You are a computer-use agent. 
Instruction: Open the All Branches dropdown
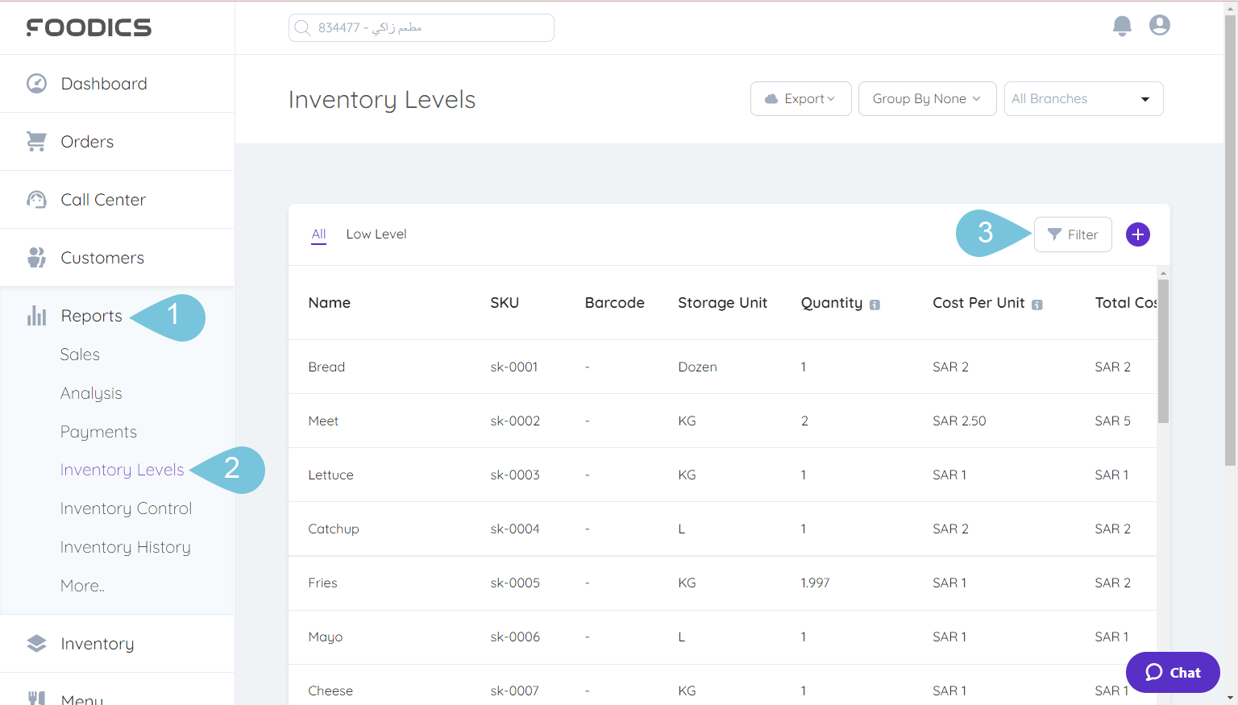point(1083,98)
